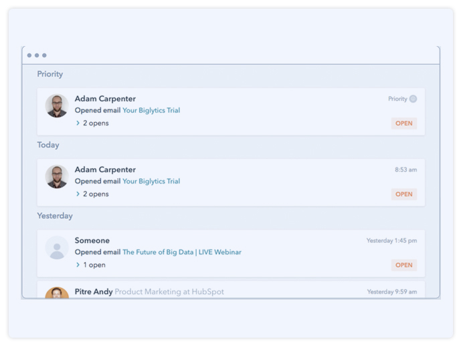Image resolution: width=461 pixels, height=345 pixels.
Task: Click the 8:53 am timestamp
Action: 405,170
